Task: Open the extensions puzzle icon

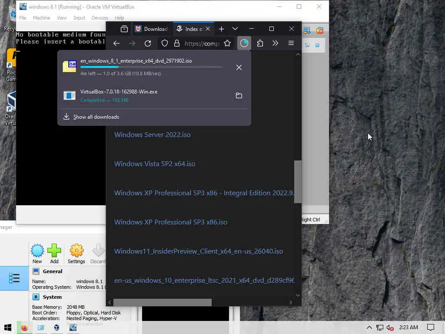Action: click(260, 43)
